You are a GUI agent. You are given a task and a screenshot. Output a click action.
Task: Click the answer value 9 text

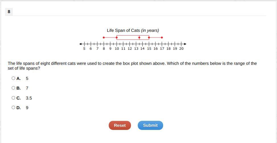[x=27, y=108]
